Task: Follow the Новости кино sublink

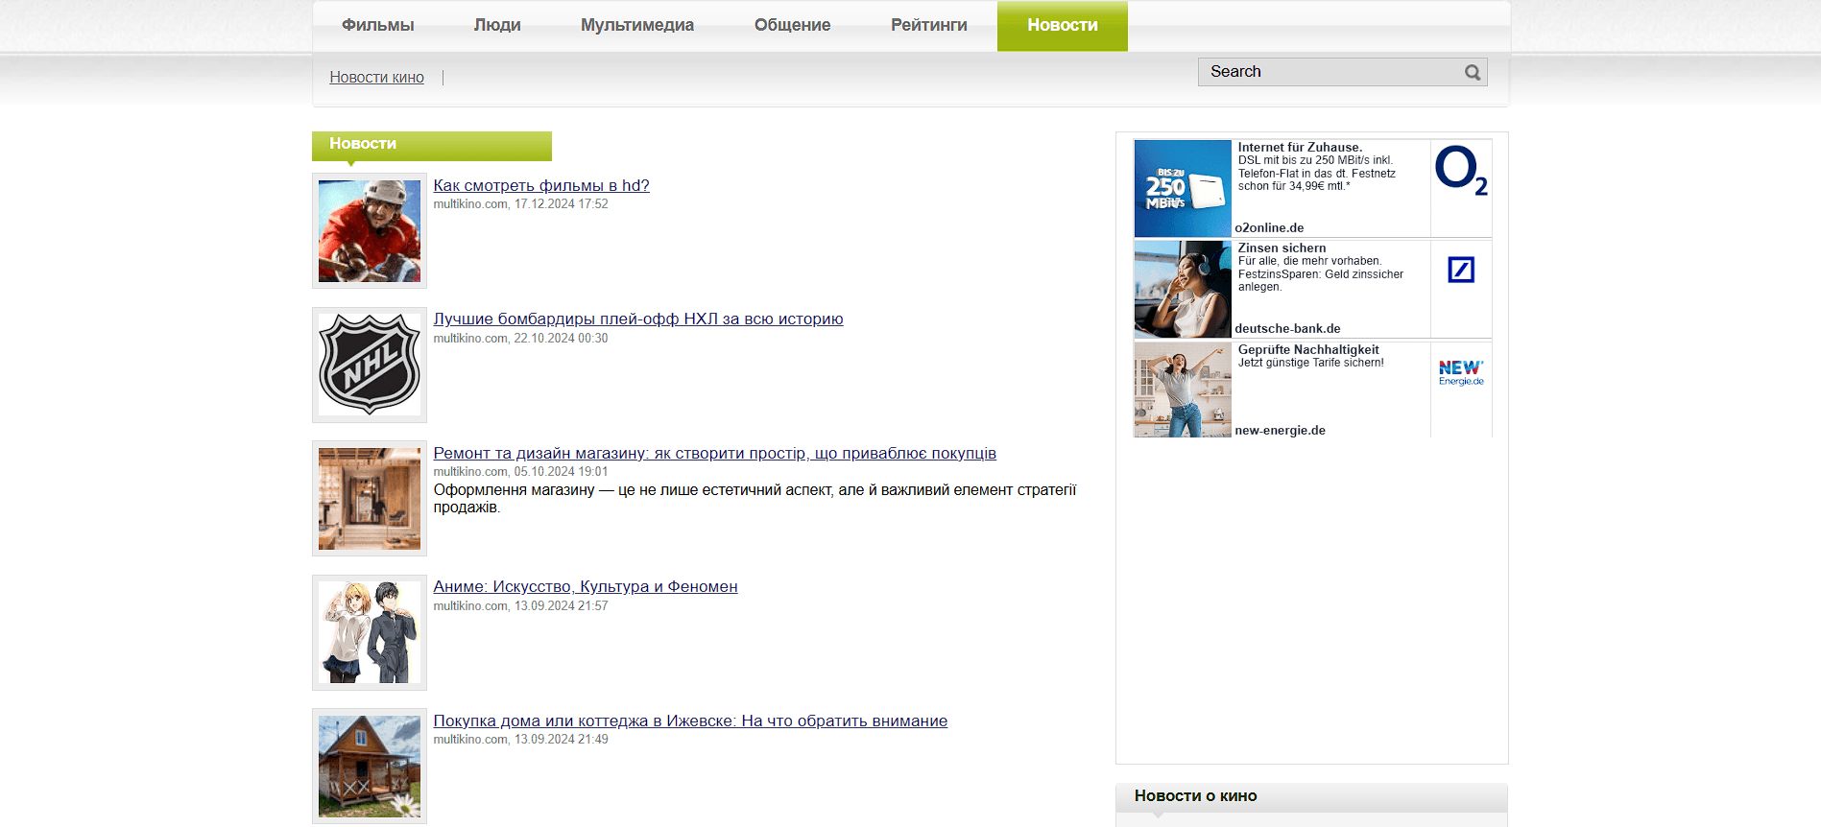Action: click(x=377, y=77)
